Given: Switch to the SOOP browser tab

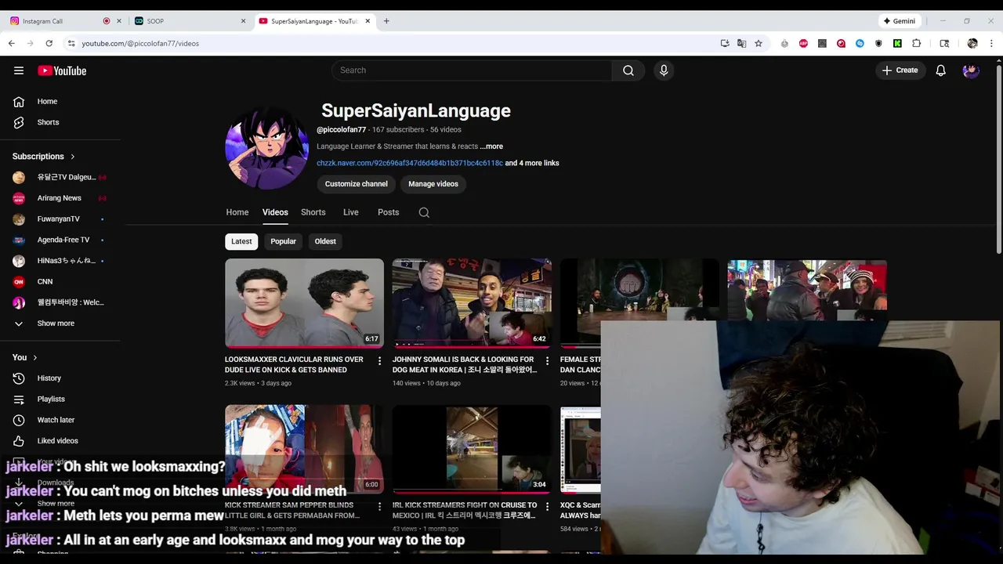Looking at the screenshot, I should point(190,21).
